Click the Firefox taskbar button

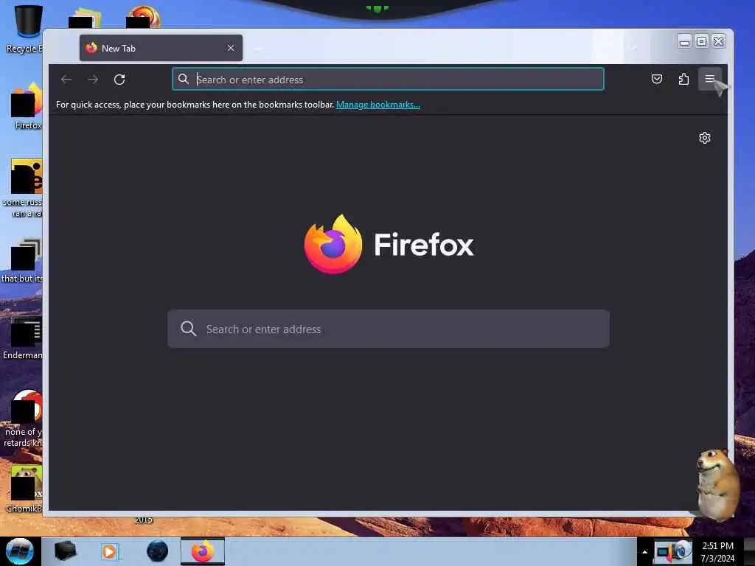pyautogui.click(x=202, y=551)
